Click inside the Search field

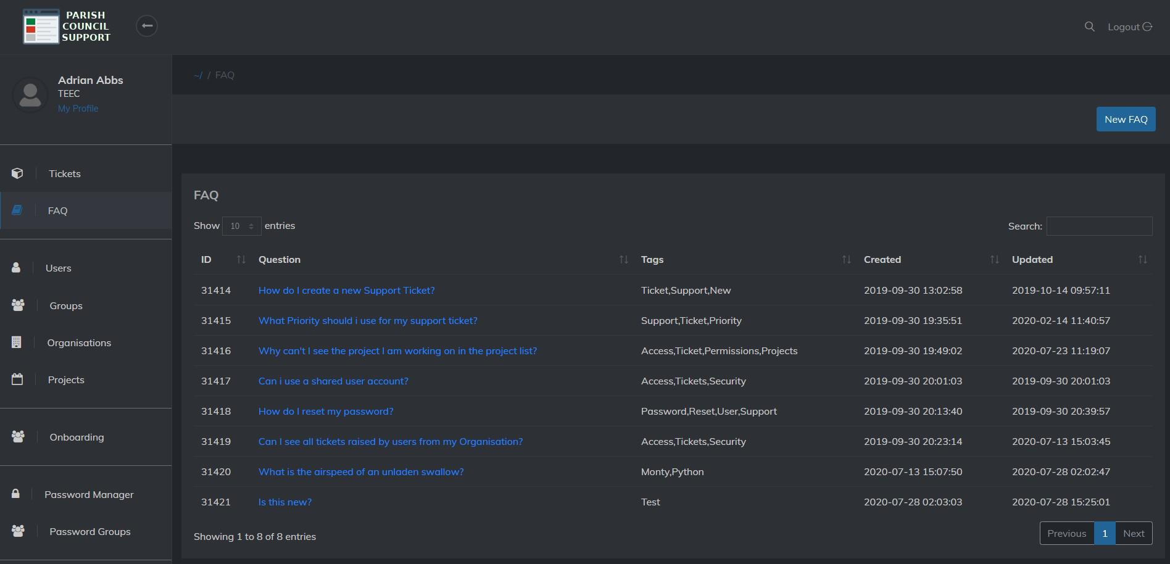coord(1099,226)
